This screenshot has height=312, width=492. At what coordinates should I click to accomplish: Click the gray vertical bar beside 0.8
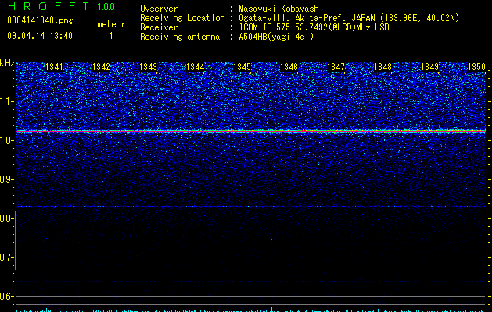(15, 240)
